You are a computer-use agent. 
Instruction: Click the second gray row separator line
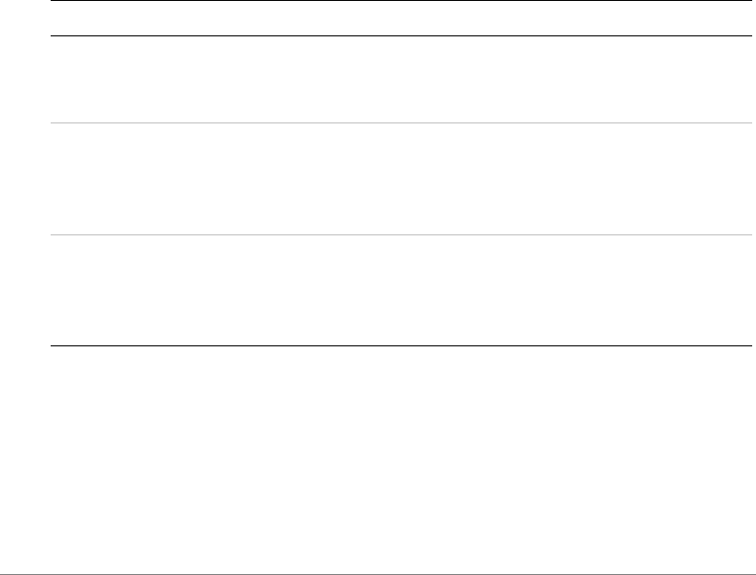pyautogui.click(x=401, y=234)
